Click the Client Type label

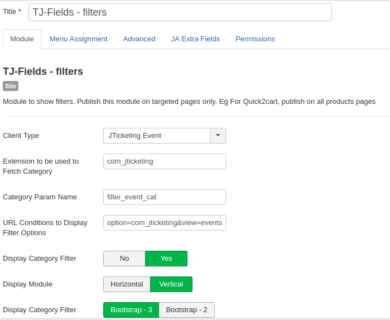click(21, 136)
